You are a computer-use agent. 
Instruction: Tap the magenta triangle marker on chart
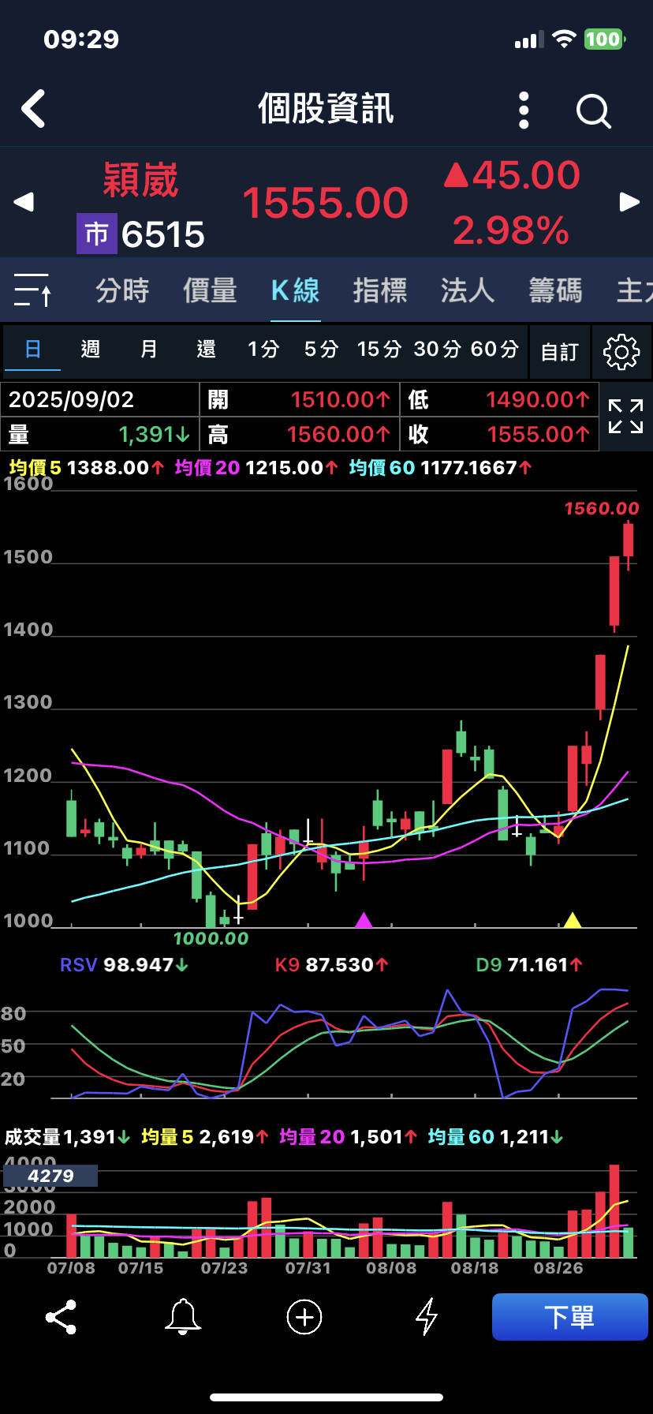(364, 920)
